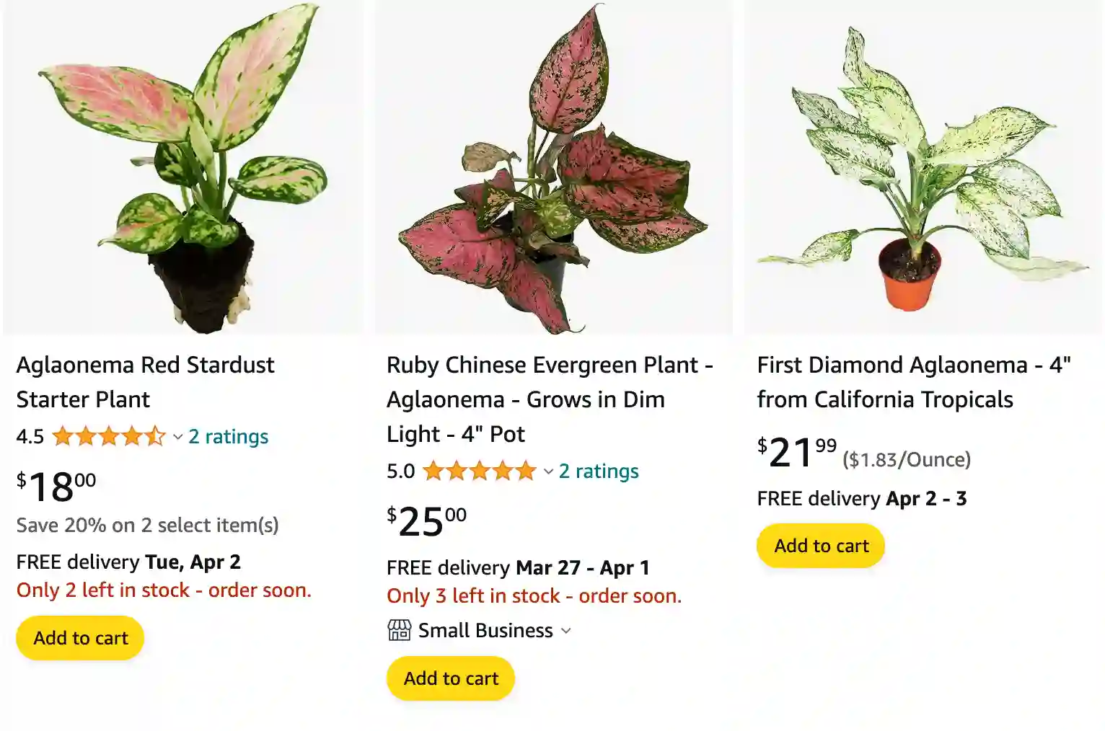Click the first full star under Ruby Chinese Evergreen
Screen dimensions: 1105x731
433,471
